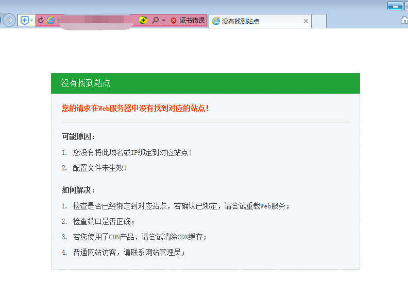The width and height of the screenshot is (408, 300).
Task: Click the text 您没有将此域名或IP绑定到对应站点
Action: click(x=132, y=152)
